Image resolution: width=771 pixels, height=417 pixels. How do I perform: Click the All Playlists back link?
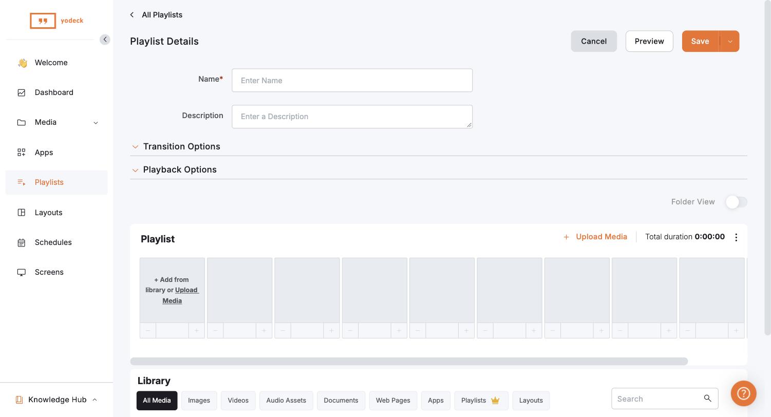tap(162, 15)
